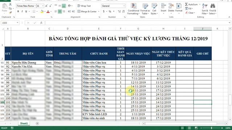
Task: Click the Paste clipboard icon
Action: [4, 6]
